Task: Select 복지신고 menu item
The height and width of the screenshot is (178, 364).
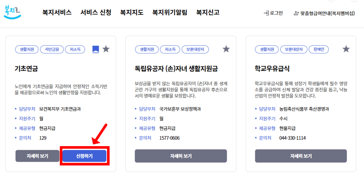Action: coord(208,13)
